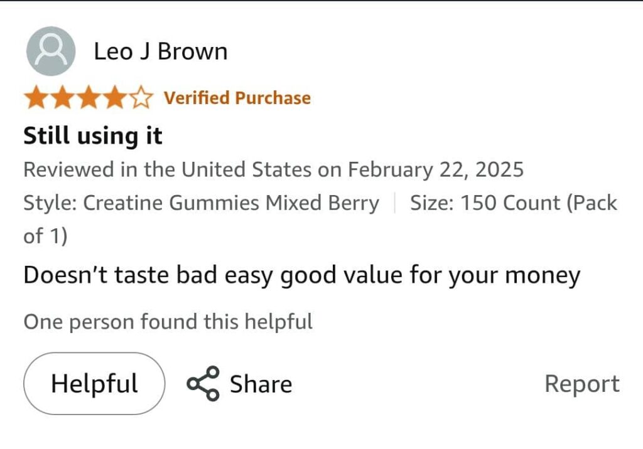The image size is (643, 449).
Task: Click the fourth orange star
Action: pyautogui.click(x=116, y=98)
